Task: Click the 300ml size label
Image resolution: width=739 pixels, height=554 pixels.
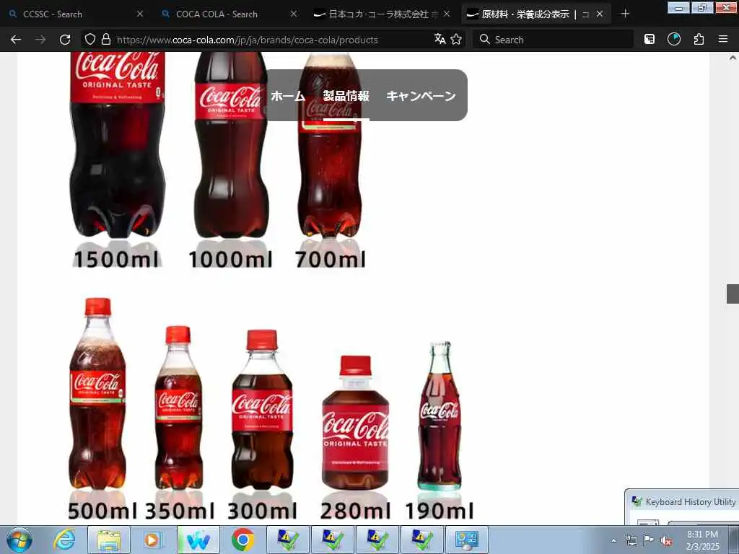Action: 262,511
